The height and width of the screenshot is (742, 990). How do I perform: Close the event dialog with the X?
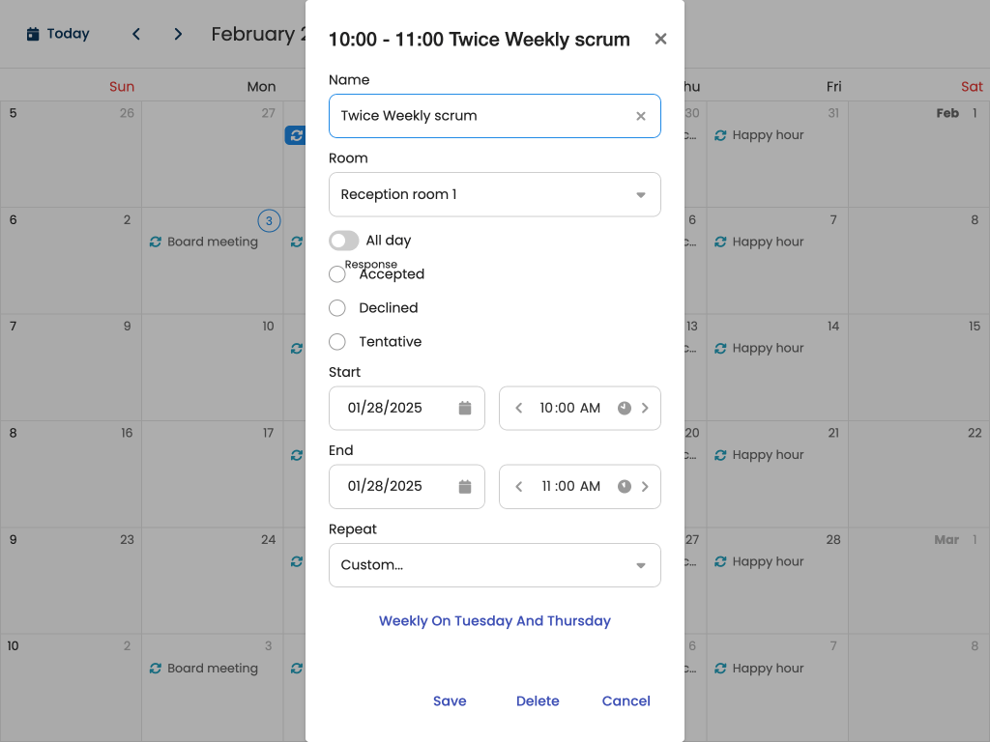tap(660, 39)
